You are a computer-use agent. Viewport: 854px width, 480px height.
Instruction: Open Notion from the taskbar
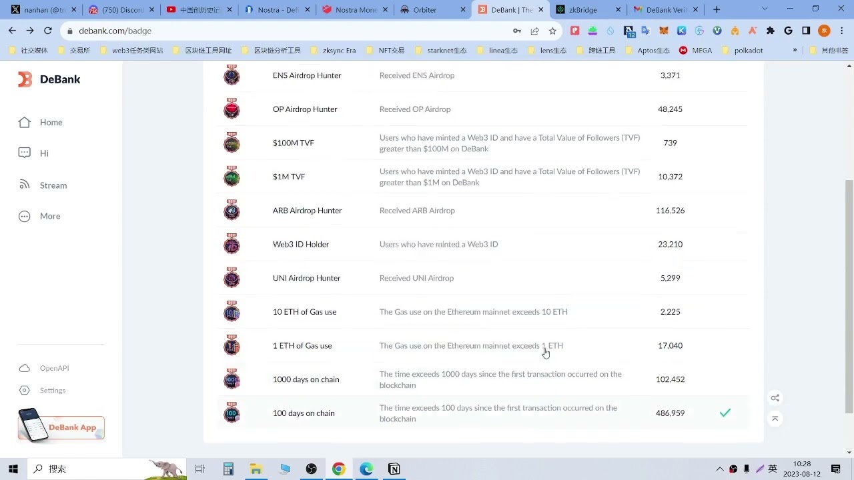tap(394, 469)
